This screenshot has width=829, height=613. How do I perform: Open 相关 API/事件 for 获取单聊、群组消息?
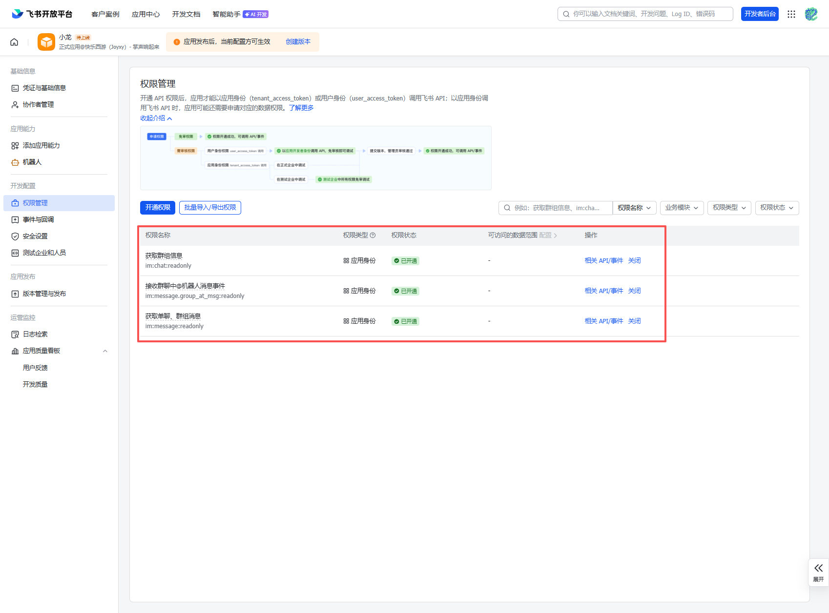pyautogui.click(x=604, y=321)
